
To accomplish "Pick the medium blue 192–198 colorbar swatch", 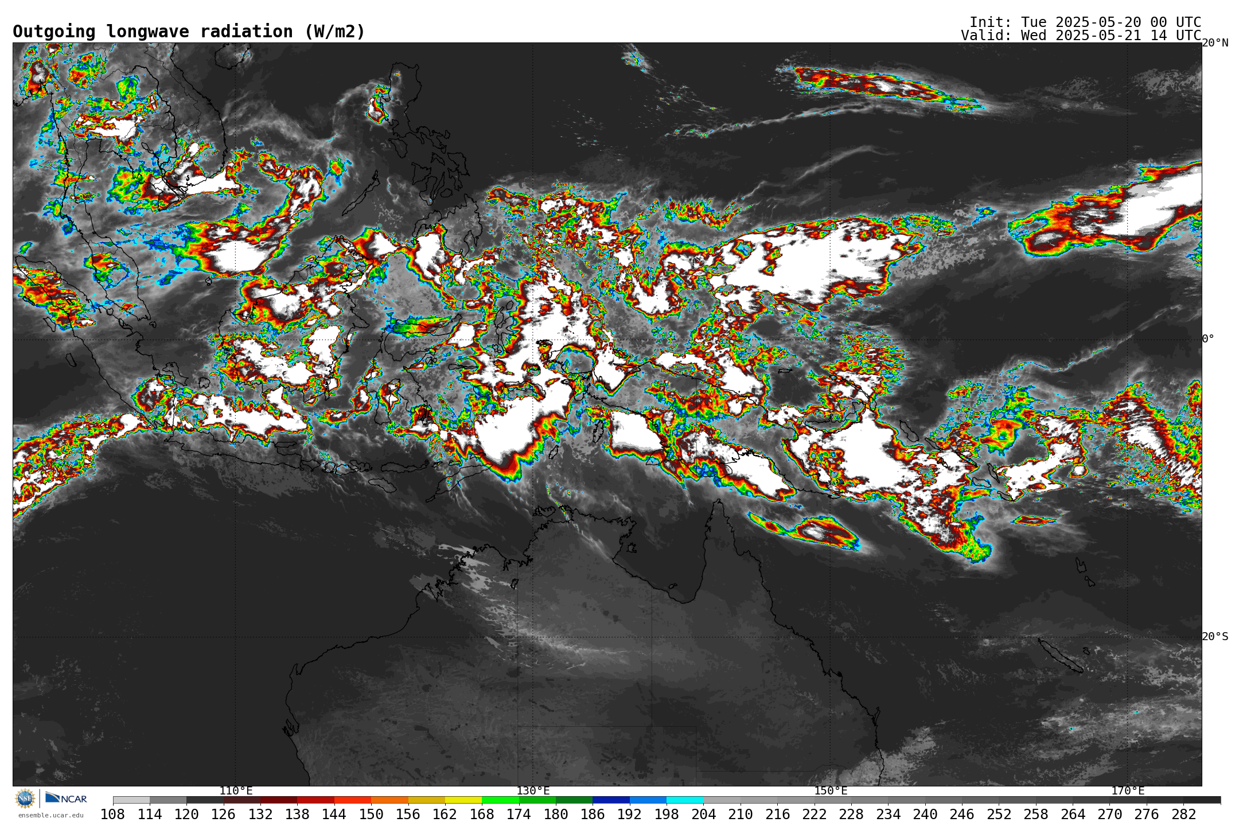I will 648,800.
